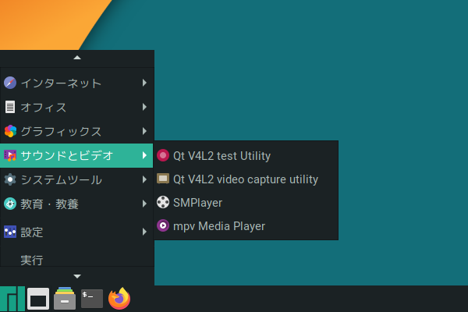Open the オフィス category

point(77,107)
